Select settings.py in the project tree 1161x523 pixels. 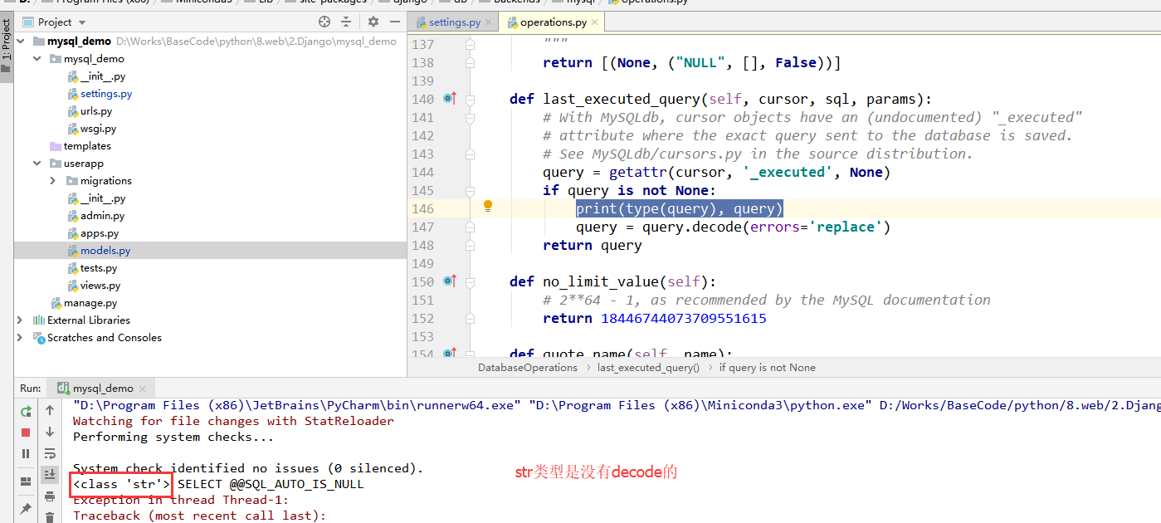tap(105, 94)
